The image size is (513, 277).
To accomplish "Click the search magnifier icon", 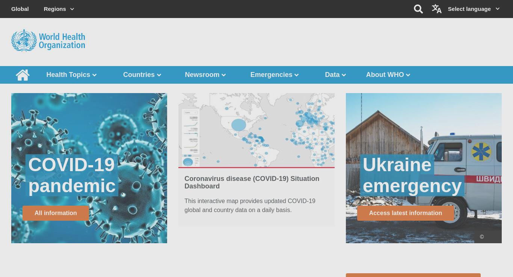I will click(418, 9).
